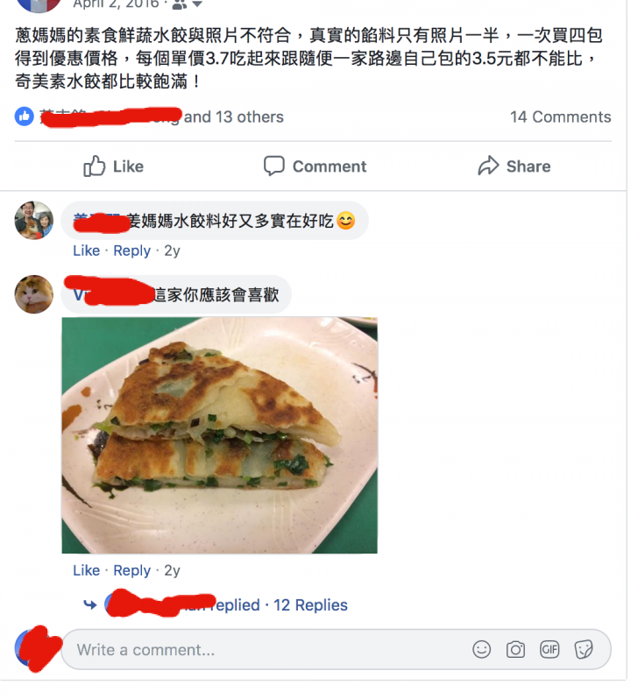Reply to the first comment about 姜媽媽水餃
This screenshot has height=699, width=631.
coord(132,251)
